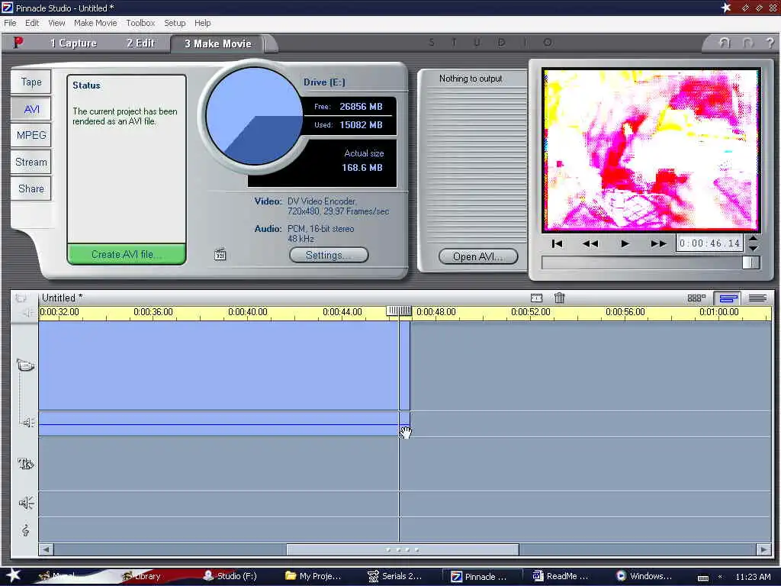781x586 pixels.
Task: Open the Setup menu
Action: click(x=175, y=23)
